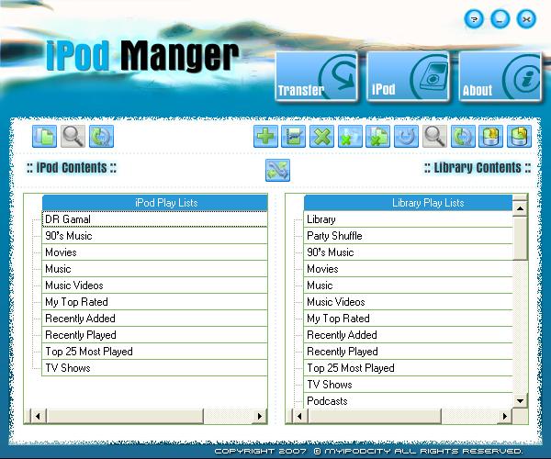
Task: Click the documents with green X icon
Action: 378,136
